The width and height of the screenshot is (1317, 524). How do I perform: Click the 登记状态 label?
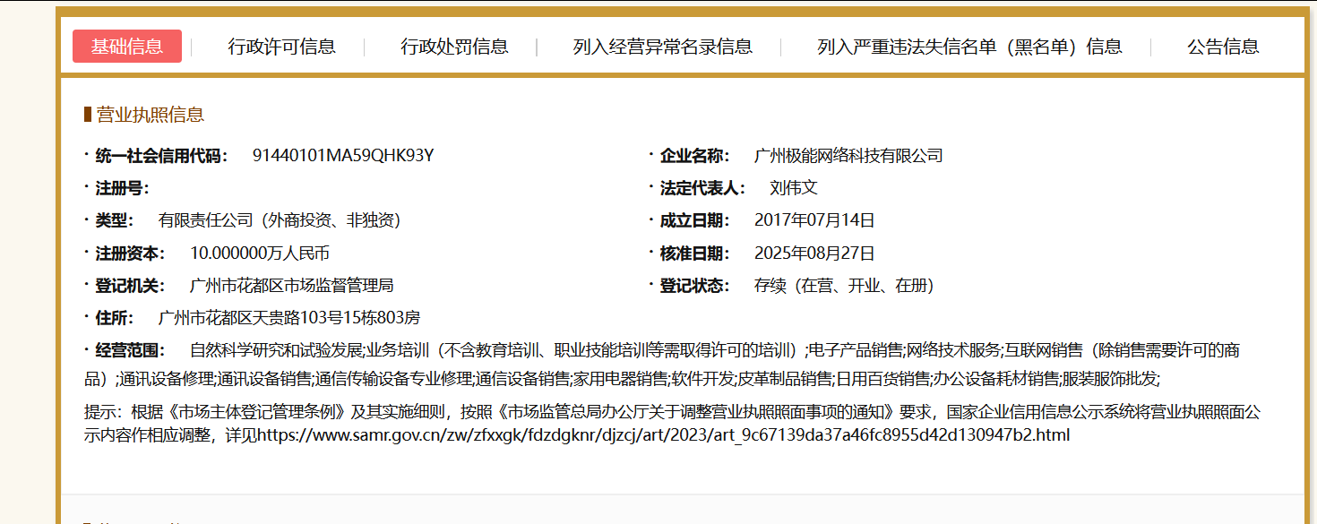[694, 286]
